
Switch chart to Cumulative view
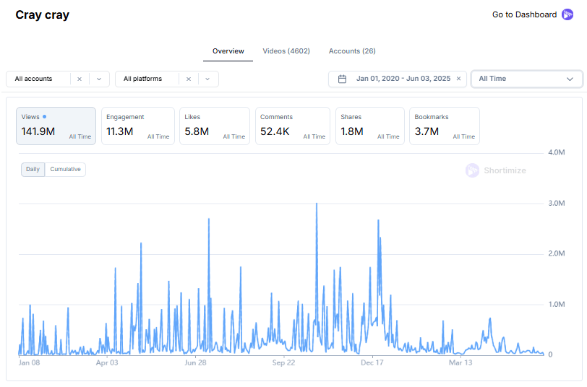tap(65, 169)
